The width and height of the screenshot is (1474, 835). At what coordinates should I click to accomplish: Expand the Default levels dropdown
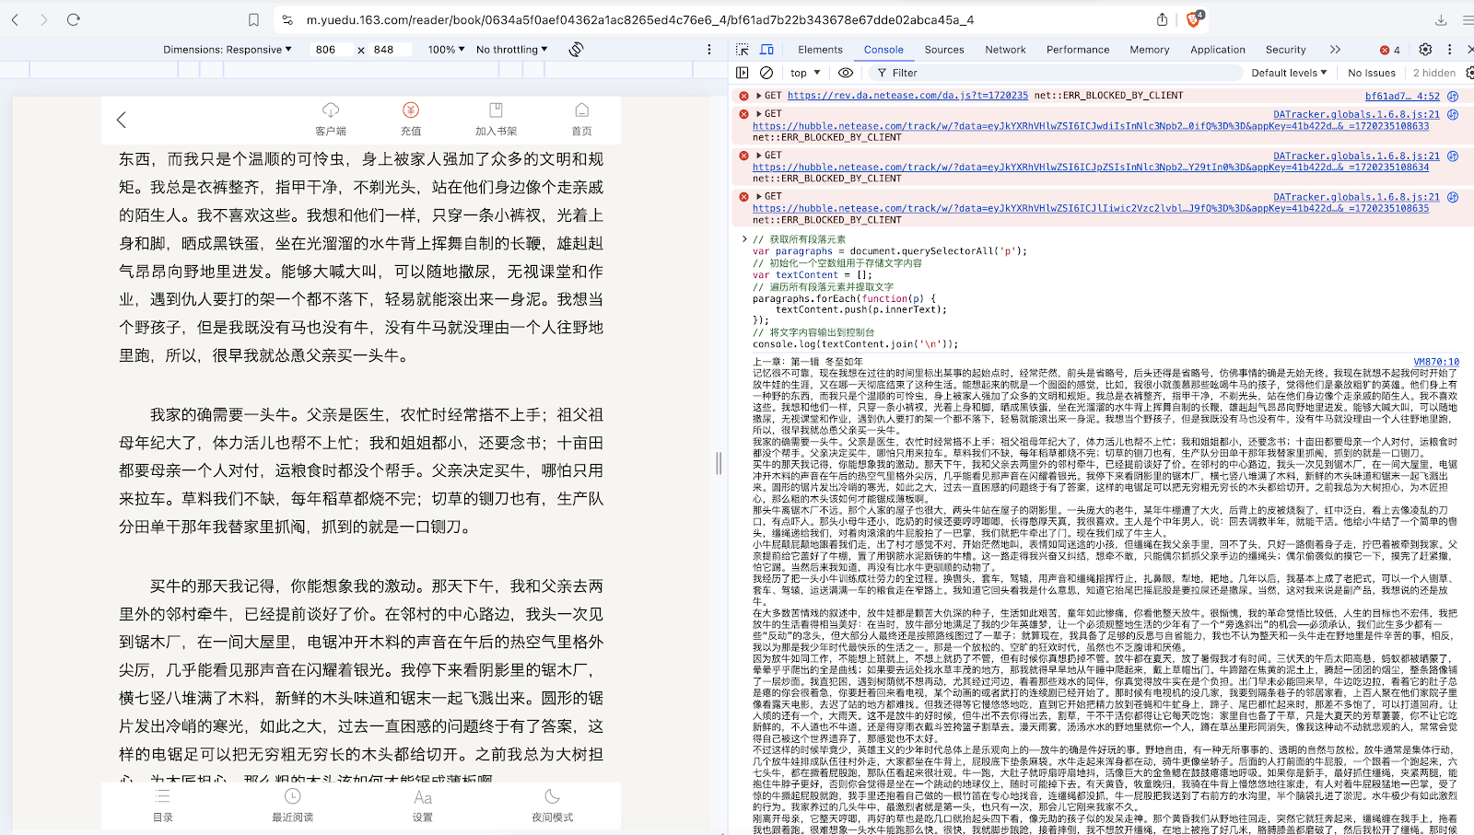pos(1288,73)
